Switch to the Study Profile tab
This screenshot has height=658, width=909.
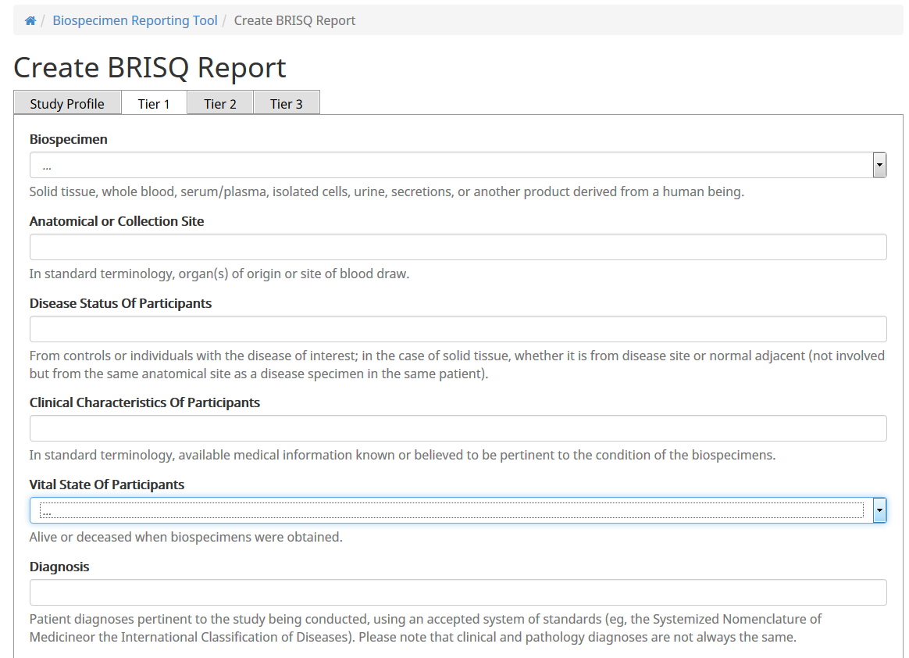coord(67,103)
